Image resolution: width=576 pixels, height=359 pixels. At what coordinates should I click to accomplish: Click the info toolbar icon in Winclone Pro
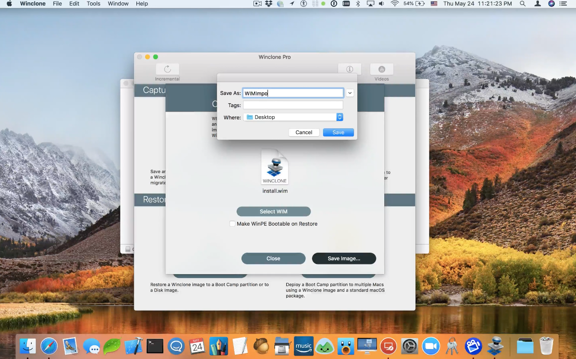[350, 69]
